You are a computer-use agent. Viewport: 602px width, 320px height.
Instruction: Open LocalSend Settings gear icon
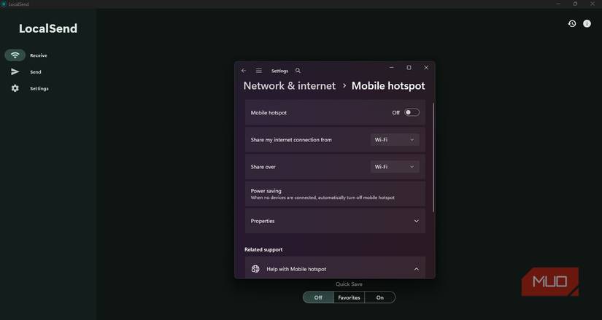click(15, 88)
